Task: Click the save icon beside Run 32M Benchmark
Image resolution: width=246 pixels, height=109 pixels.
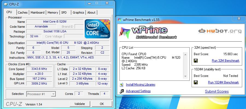Action: [196, 61]
